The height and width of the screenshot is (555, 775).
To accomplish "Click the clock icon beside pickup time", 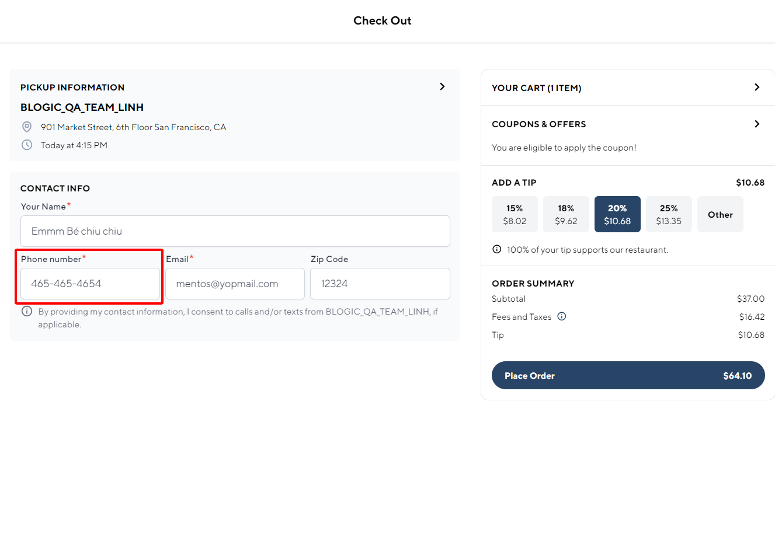I will pyautogui.click(x=27, y=145).
